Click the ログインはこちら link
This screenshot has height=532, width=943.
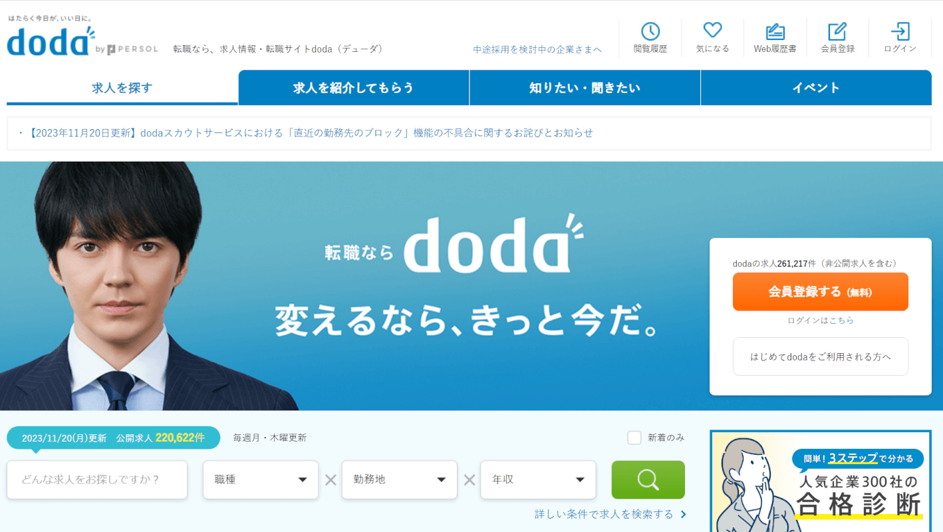tap(821, 321)
